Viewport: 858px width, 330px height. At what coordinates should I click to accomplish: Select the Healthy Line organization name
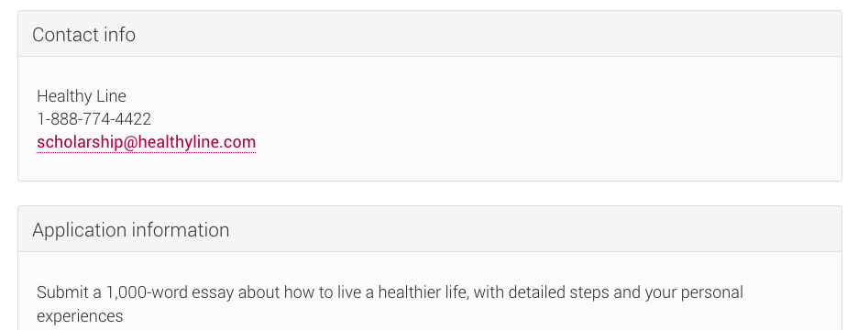click(x=82, y=96)
